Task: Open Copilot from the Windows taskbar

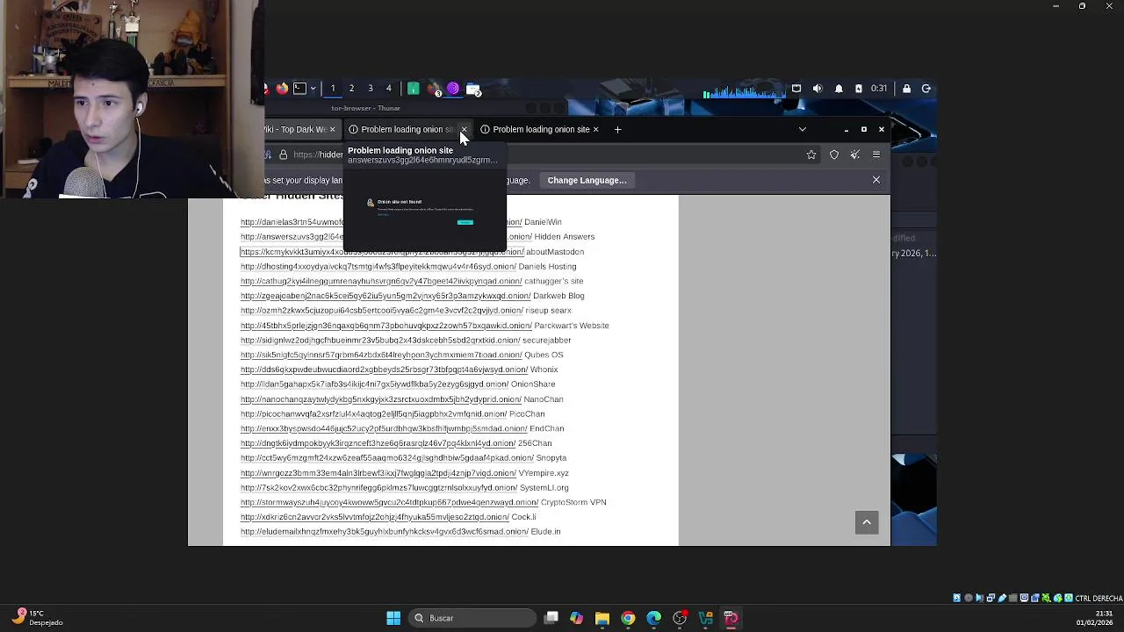Action: point(576,618)
